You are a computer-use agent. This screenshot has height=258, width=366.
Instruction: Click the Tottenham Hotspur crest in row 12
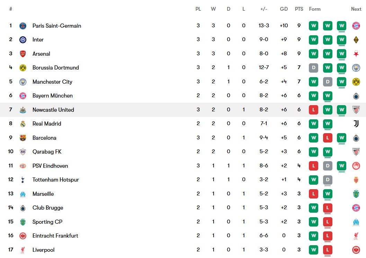23,180
